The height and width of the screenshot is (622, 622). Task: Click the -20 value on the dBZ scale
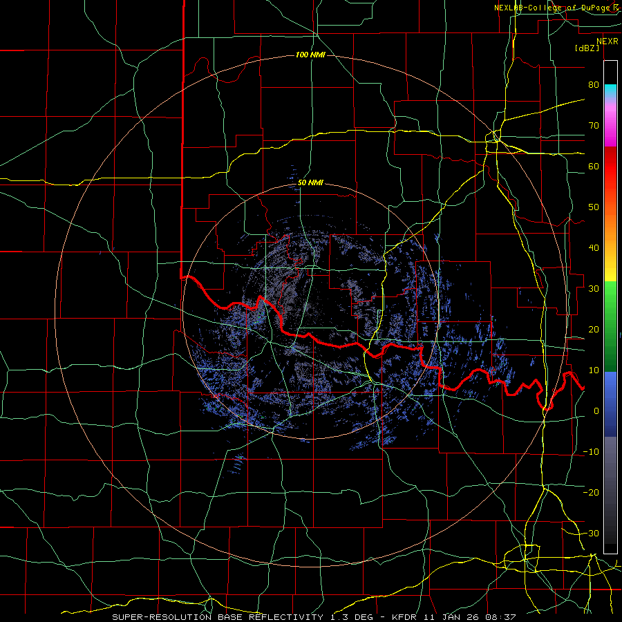pyautogui.click(x=591, y=492)
